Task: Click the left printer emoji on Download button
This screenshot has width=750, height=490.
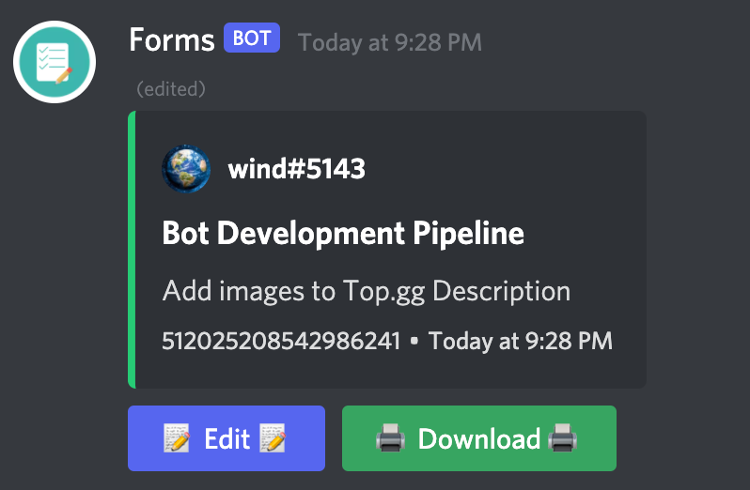Action: (390, 438)
